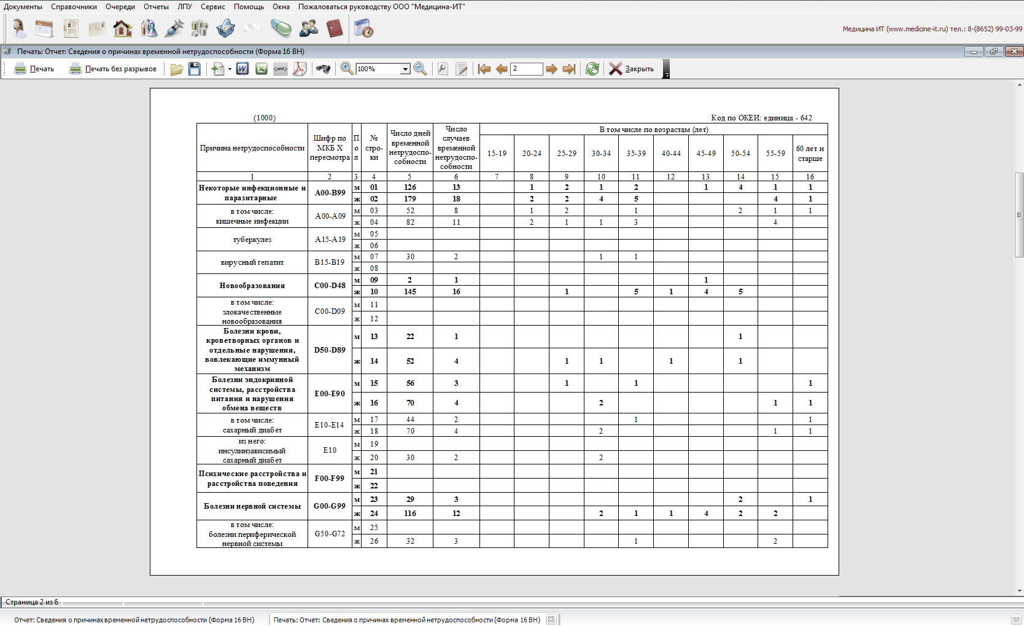Click the export document icon
Viewport: 1024px width, 626px height.
click(x=218, y=69)
